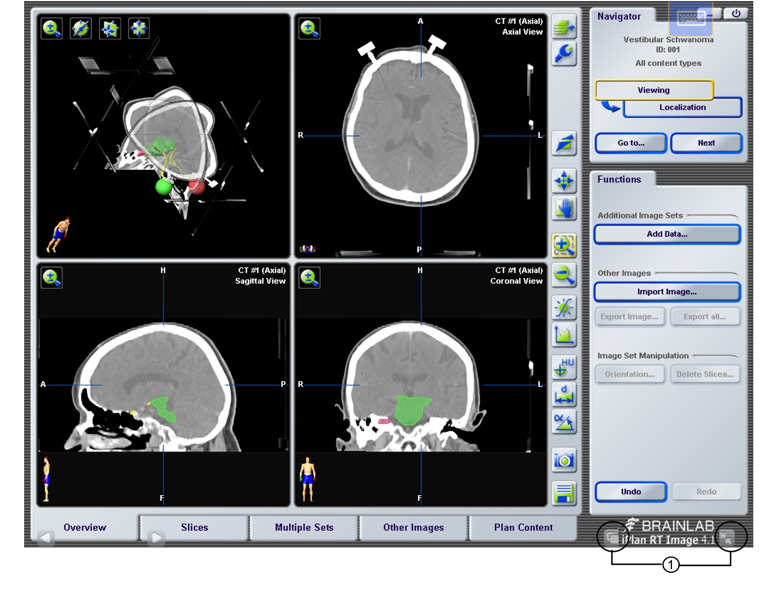Image resolution: width=779 pixels, height=611 pixels.
Task: Select the Viewing step in Navigator
Action: [654, 90]
